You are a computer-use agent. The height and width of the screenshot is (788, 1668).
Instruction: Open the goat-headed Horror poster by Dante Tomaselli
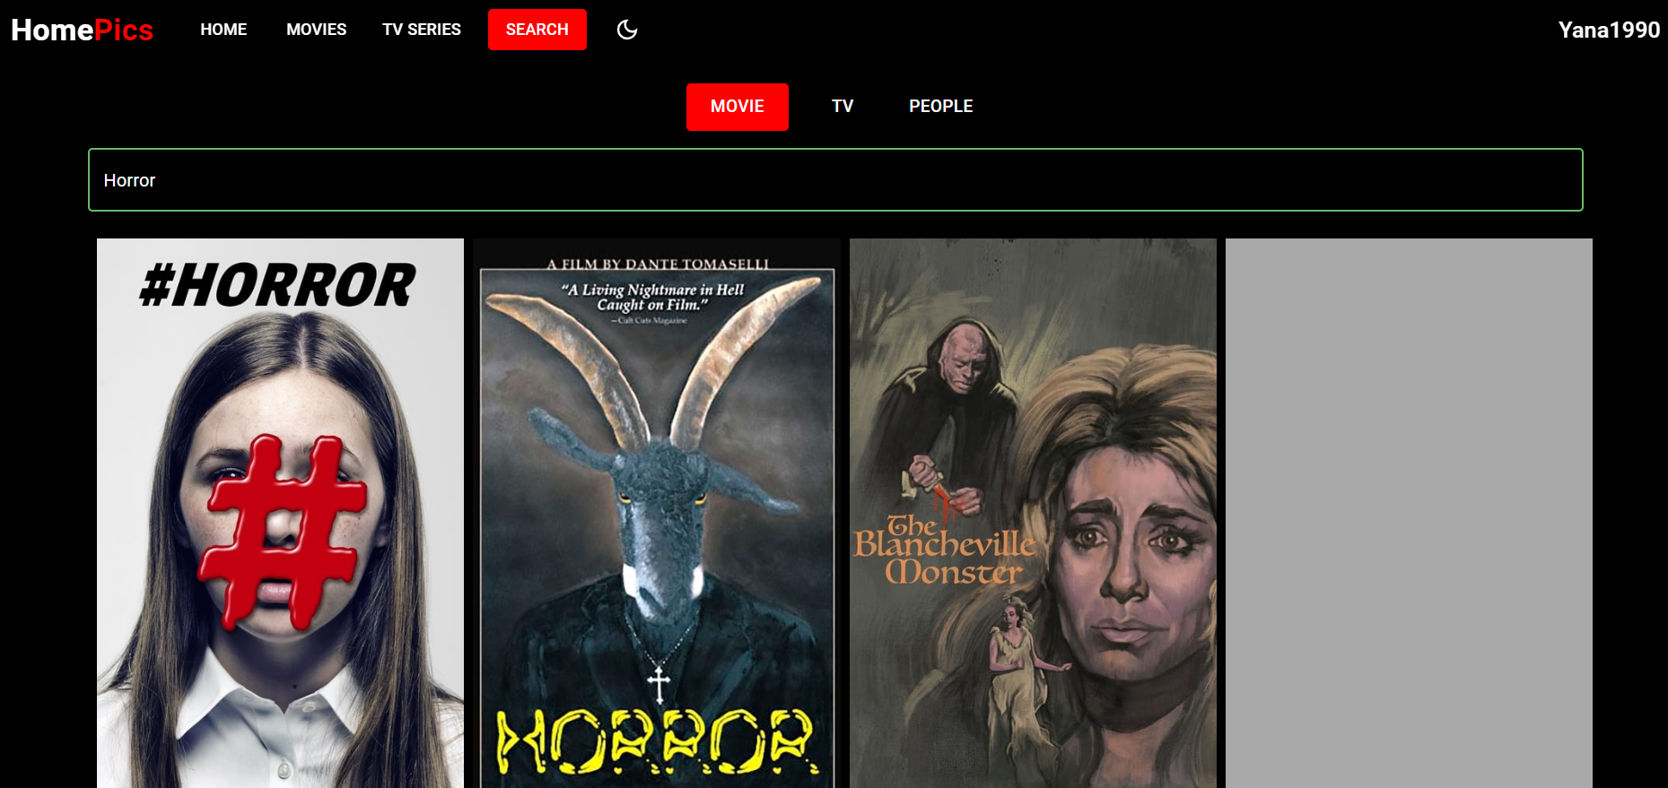(x=657, y=513)
